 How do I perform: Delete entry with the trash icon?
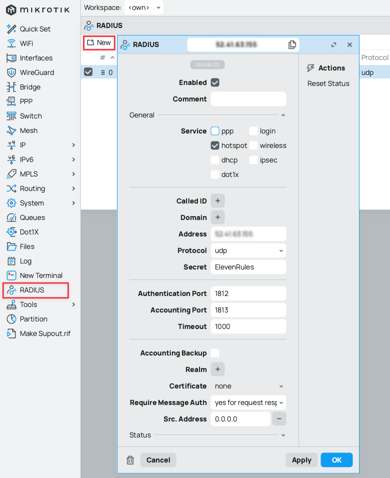pos(130,460)
